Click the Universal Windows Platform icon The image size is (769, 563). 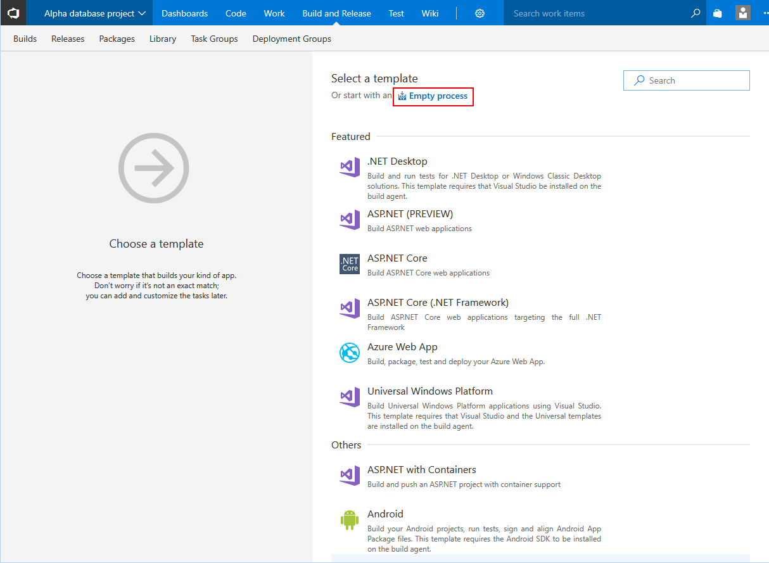tap(350, 397)
